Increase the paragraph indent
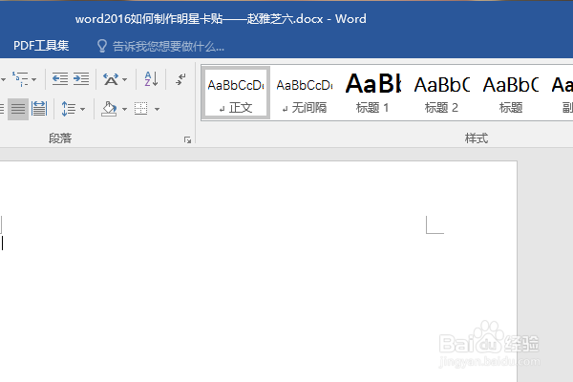The height and width of the screenshot is (382, 573). tap(81, 79)
